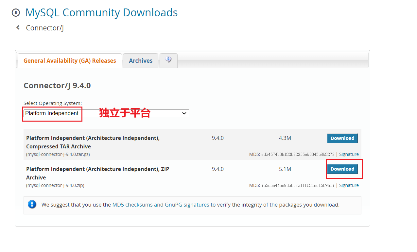This screenshot has height=252, width=417.
Task: Select the filename (mysql-connector-j-9.4.0.zip)
Action: click(x=55, y=185)
